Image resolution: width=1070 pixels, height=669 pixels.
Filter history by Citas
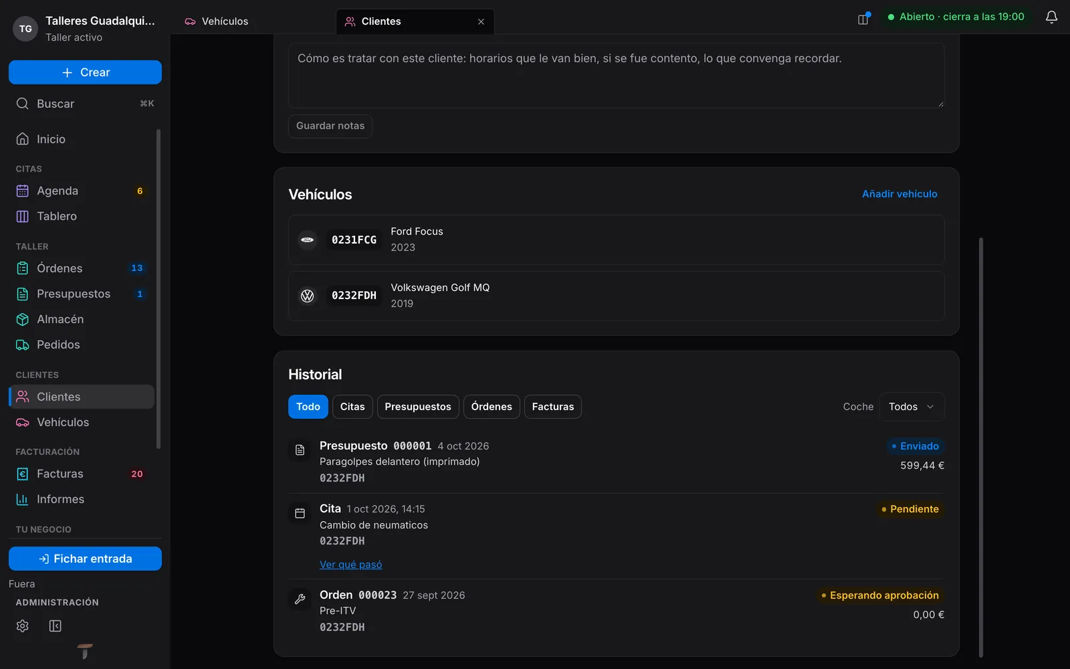[352, 407]
